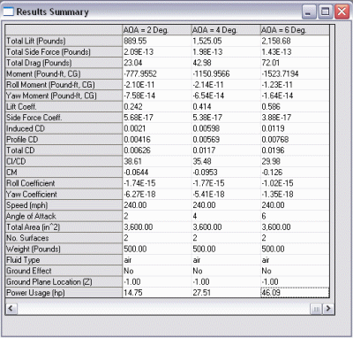This screenshot has height=338, width=353.
Task: Select the Yaw Moment (Pound-ft, CG) row header
Action: (64, 96)
